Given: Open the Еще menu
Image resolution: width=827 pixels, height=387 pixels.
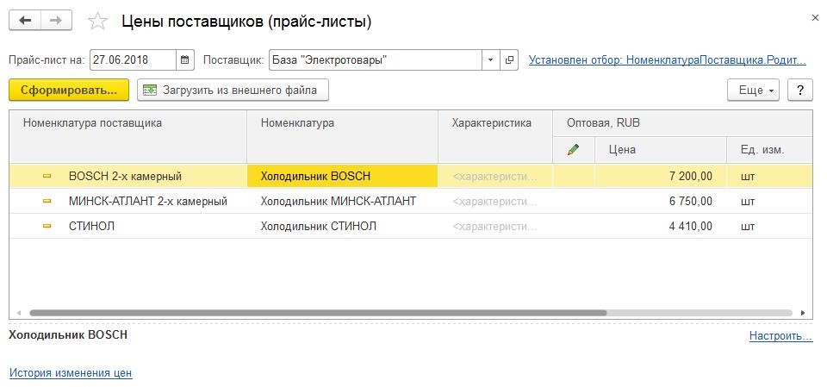Looking at the screenshot, I should coord(753,91).
